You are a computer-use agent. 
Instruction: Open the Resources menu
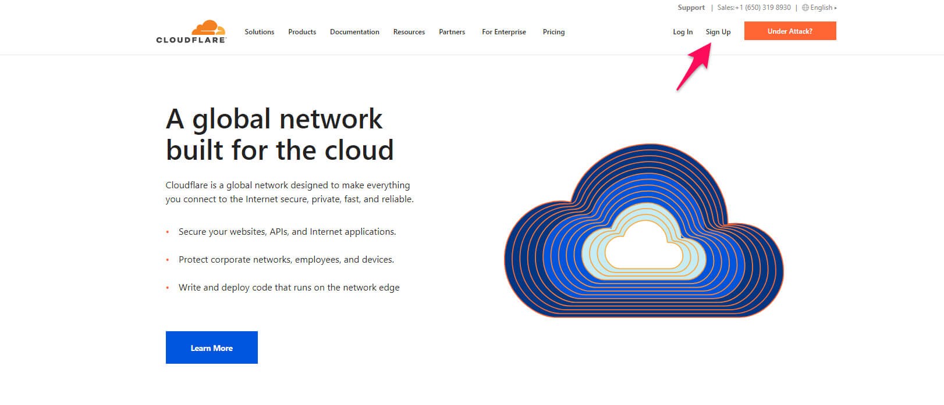[x=409, y=32]
